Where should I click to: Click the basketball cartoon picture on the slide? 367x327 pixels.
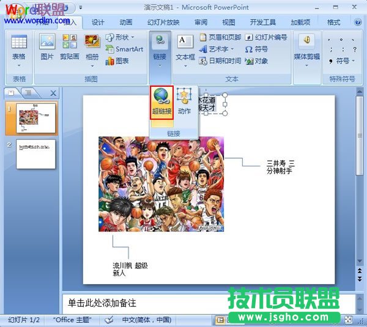[x=161, y=184]
